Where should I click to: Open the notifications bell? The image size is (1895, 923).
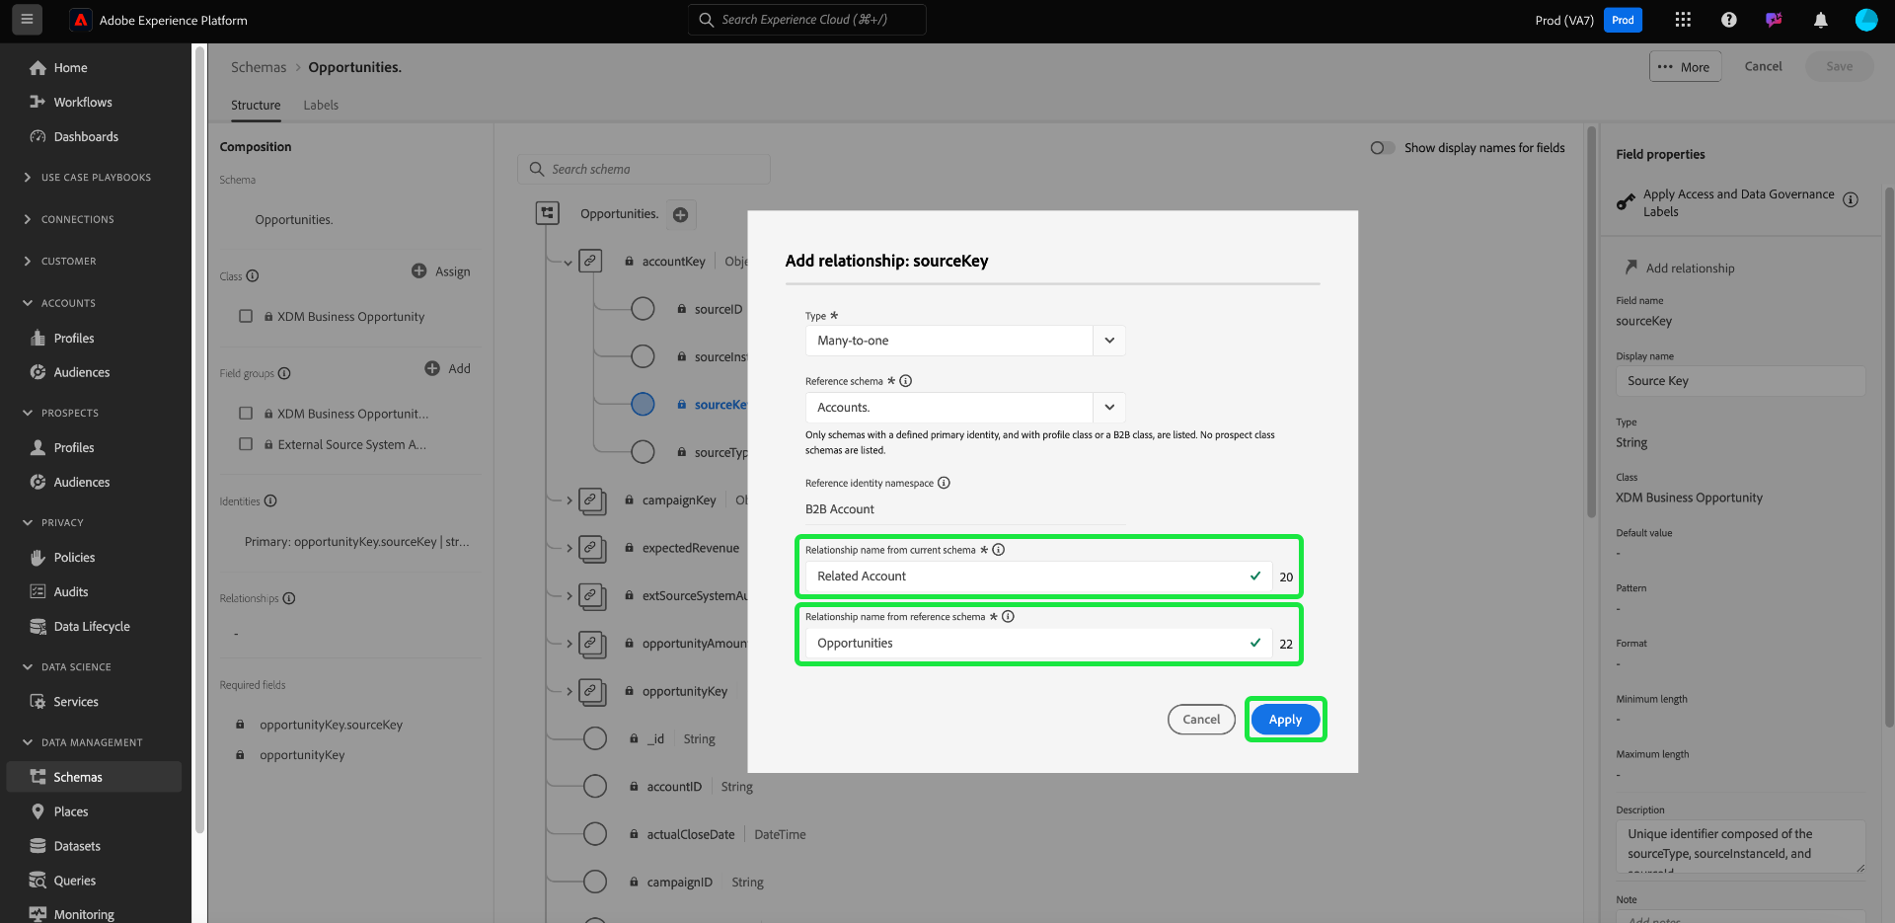[x=1820, y=20]
